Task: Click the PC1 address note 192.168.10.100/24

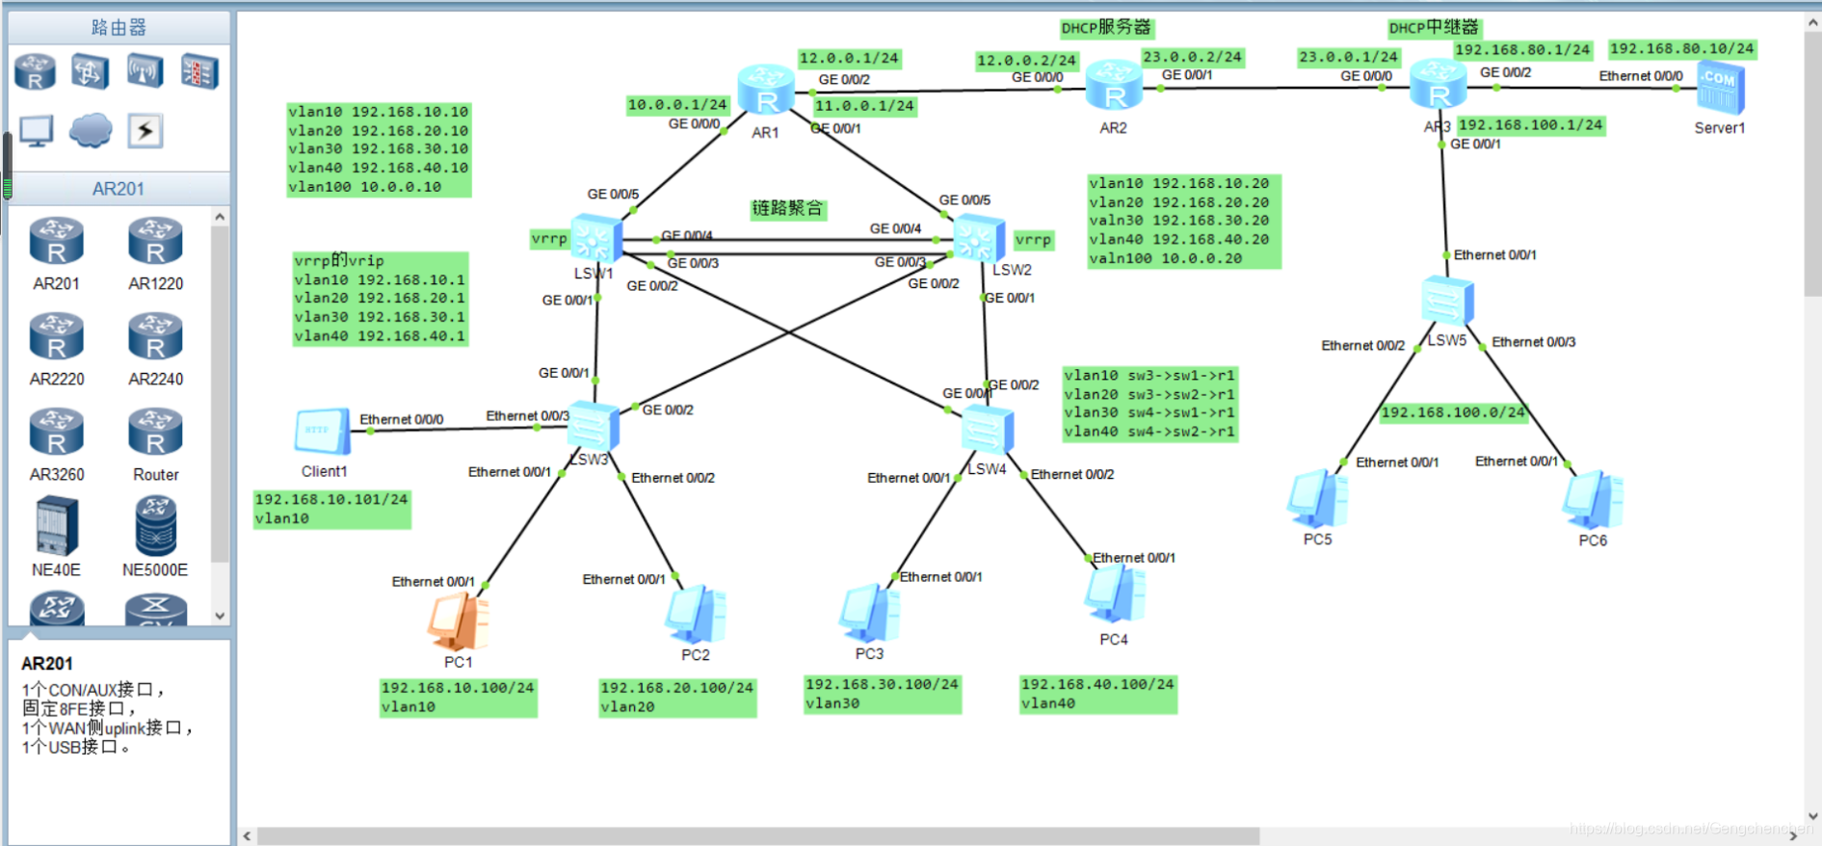Action: (x=459, y=698)
